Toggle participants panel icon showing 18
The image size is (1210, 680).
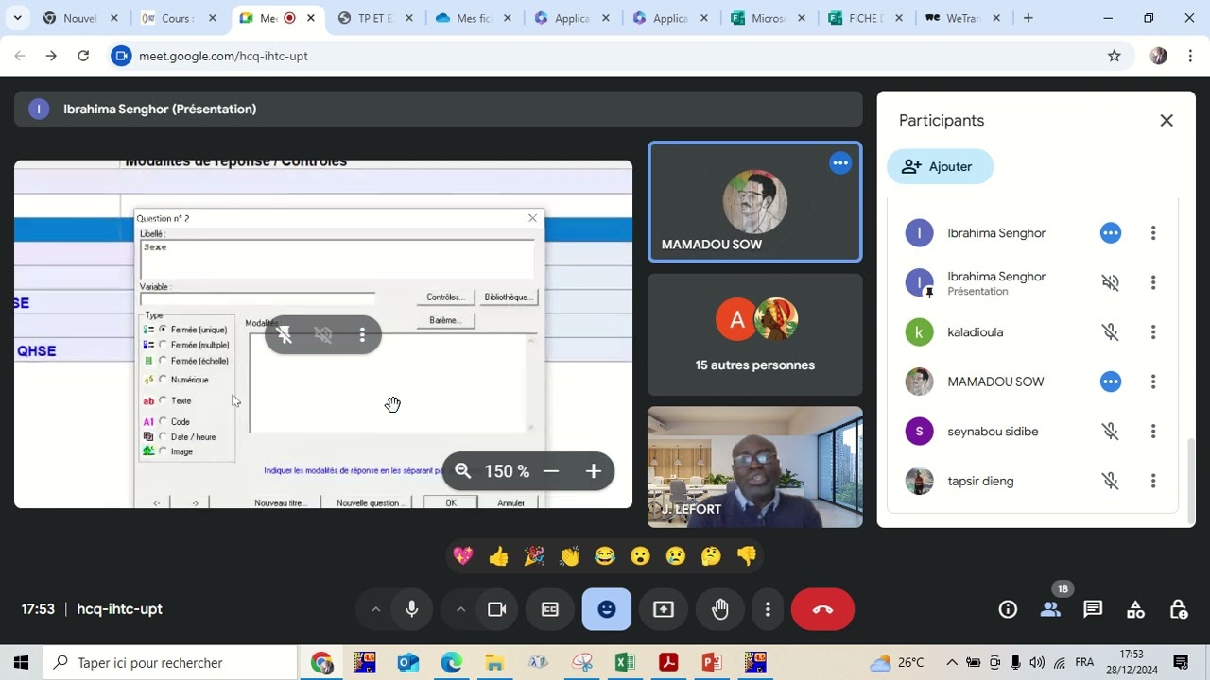pos(1050,609)
